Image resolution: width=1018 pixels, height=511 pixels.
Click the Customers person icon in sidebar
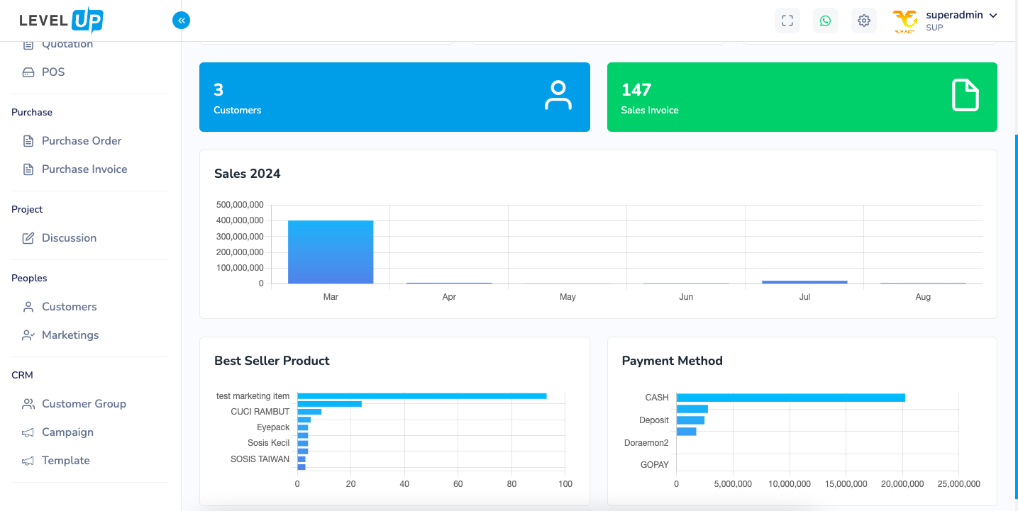pos(28,307)
